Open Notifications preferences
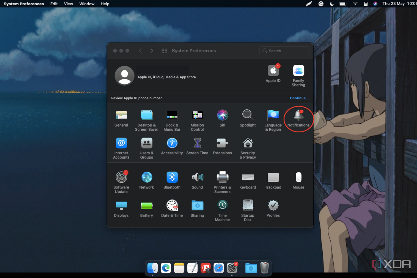This screenshot has height=278, width=417. click(298, 115)
